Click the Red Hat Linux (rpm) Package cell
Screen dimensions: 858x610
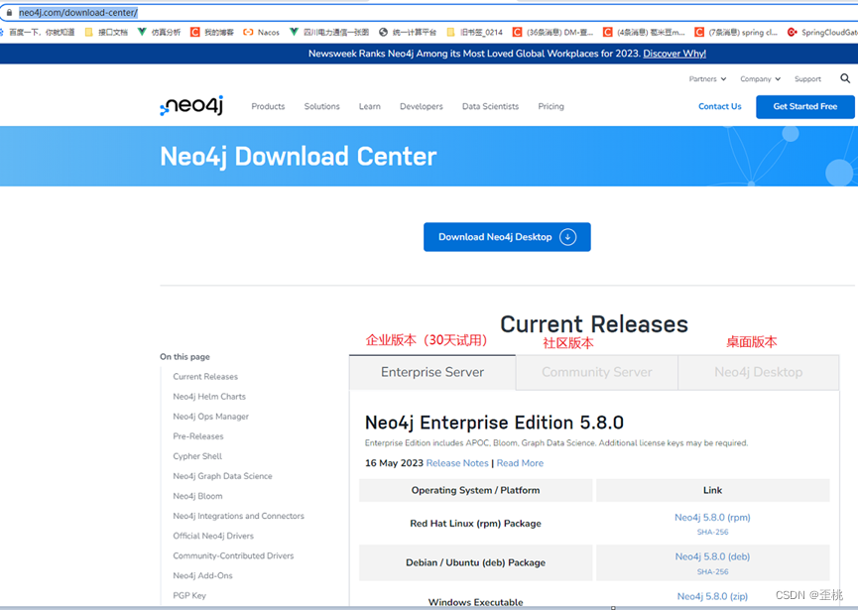point(475,523)
